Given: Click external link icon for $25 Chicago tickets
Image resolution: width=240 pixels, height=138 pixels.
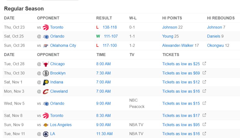Looking at the screenshot, I should coord(204,64).
